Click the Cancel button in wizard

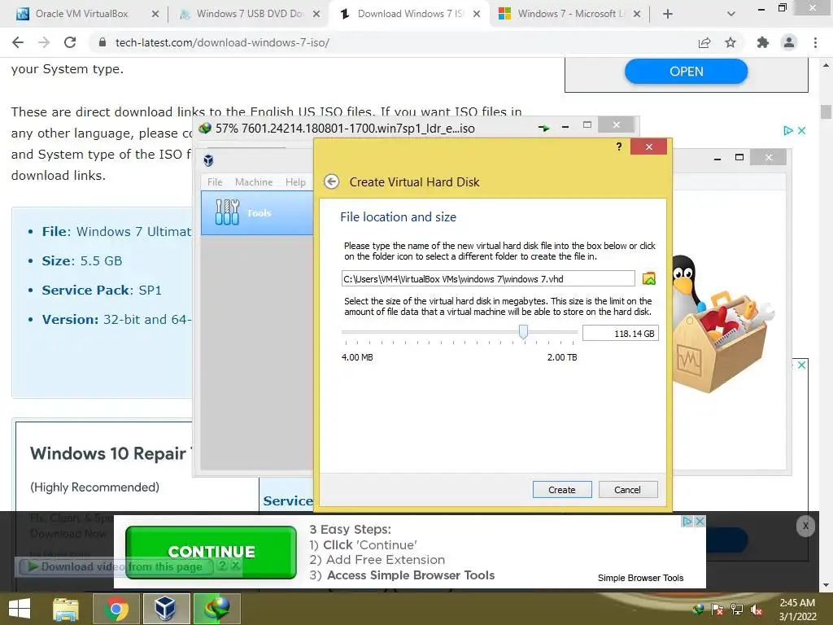628,489
